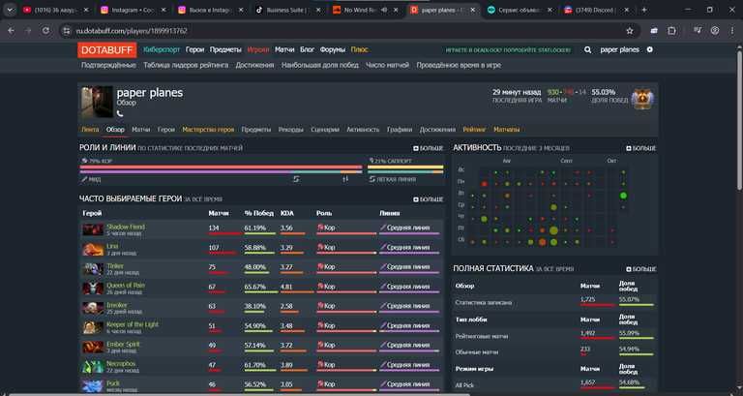Viewport: 743px width, 396px height.
Task: Switch to Мастерство героя profile tab
Action: coord(208,130)
